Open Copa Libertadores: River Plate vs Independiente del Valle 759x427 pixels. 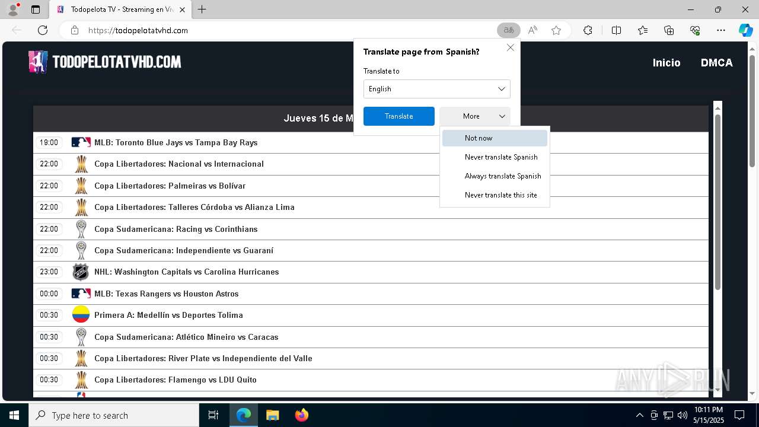(x=203, y=358)
